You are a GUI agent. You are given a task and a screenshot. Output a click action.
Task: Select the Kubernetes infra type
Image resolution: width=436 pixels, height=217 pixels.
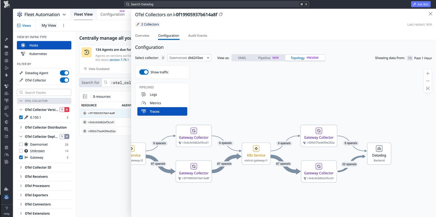(x=44, y=54)
